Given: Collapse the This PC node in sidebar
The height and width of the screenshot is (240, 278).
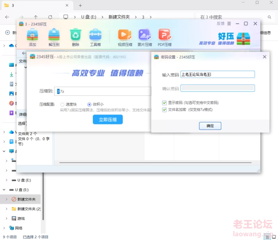Looking at the screenshot, I should 4,151.
